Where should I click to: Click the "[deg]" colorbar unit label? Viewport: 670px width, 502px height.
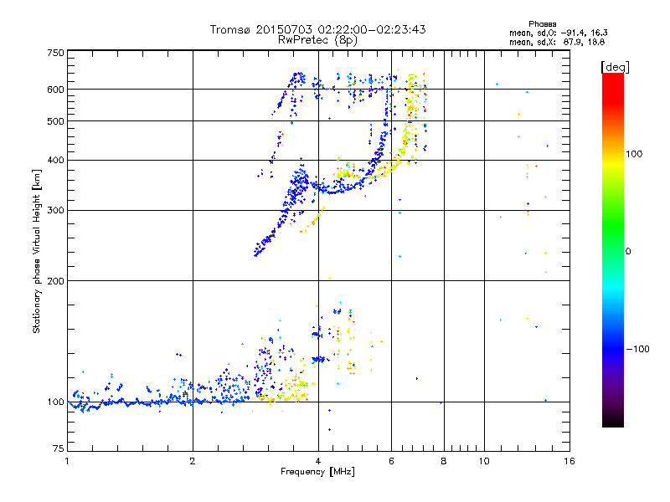pos(615,68)
